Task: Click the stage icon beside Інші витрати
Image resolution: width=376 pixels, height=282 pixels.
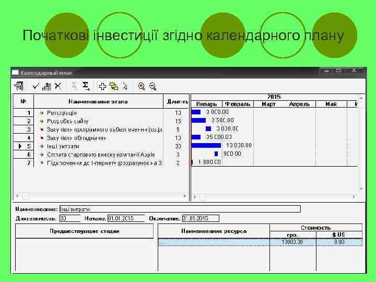Action: 42,146
